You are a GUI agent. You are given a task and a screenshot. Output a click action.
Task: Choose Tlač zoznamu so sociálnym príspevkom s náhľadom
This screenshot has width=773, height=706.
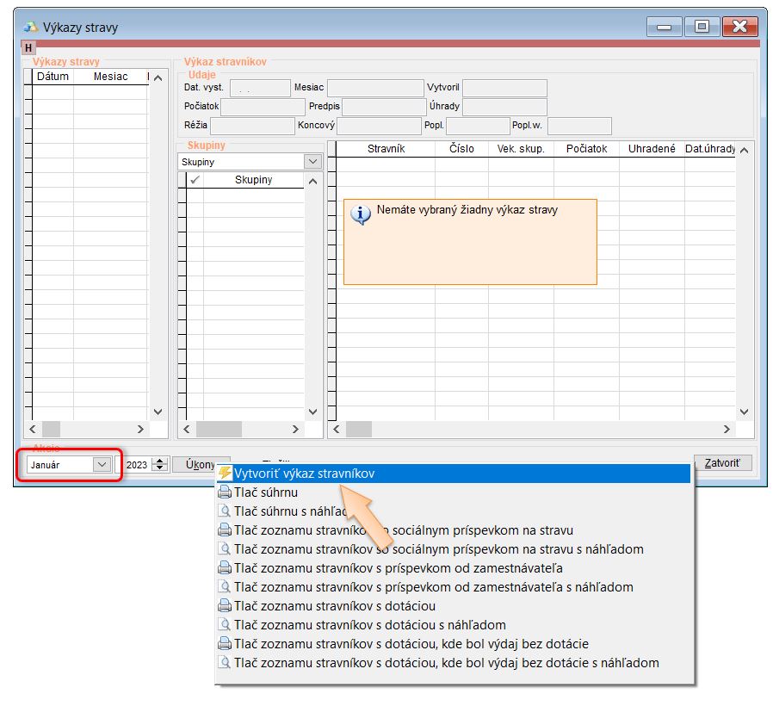[x=438, y=549]
